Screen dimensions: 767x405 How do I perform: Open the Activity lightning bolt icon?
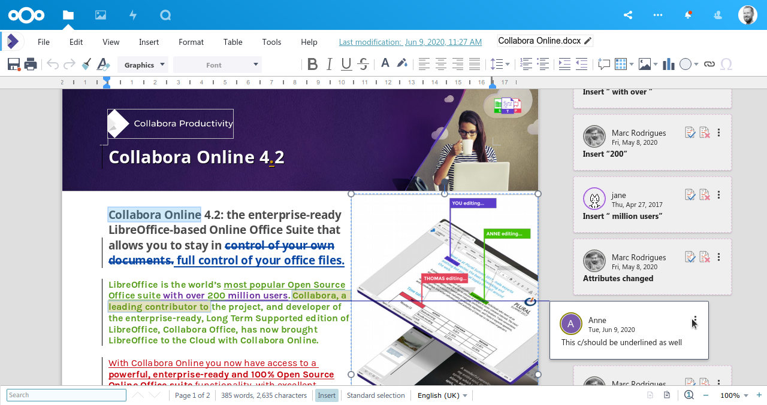pos(133,15)
